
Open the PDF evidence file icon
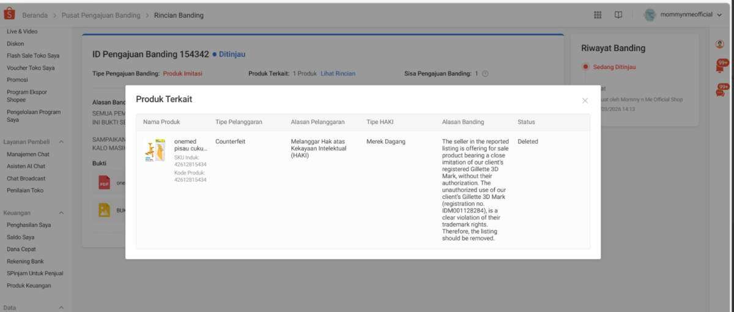[x=105, y=182]
